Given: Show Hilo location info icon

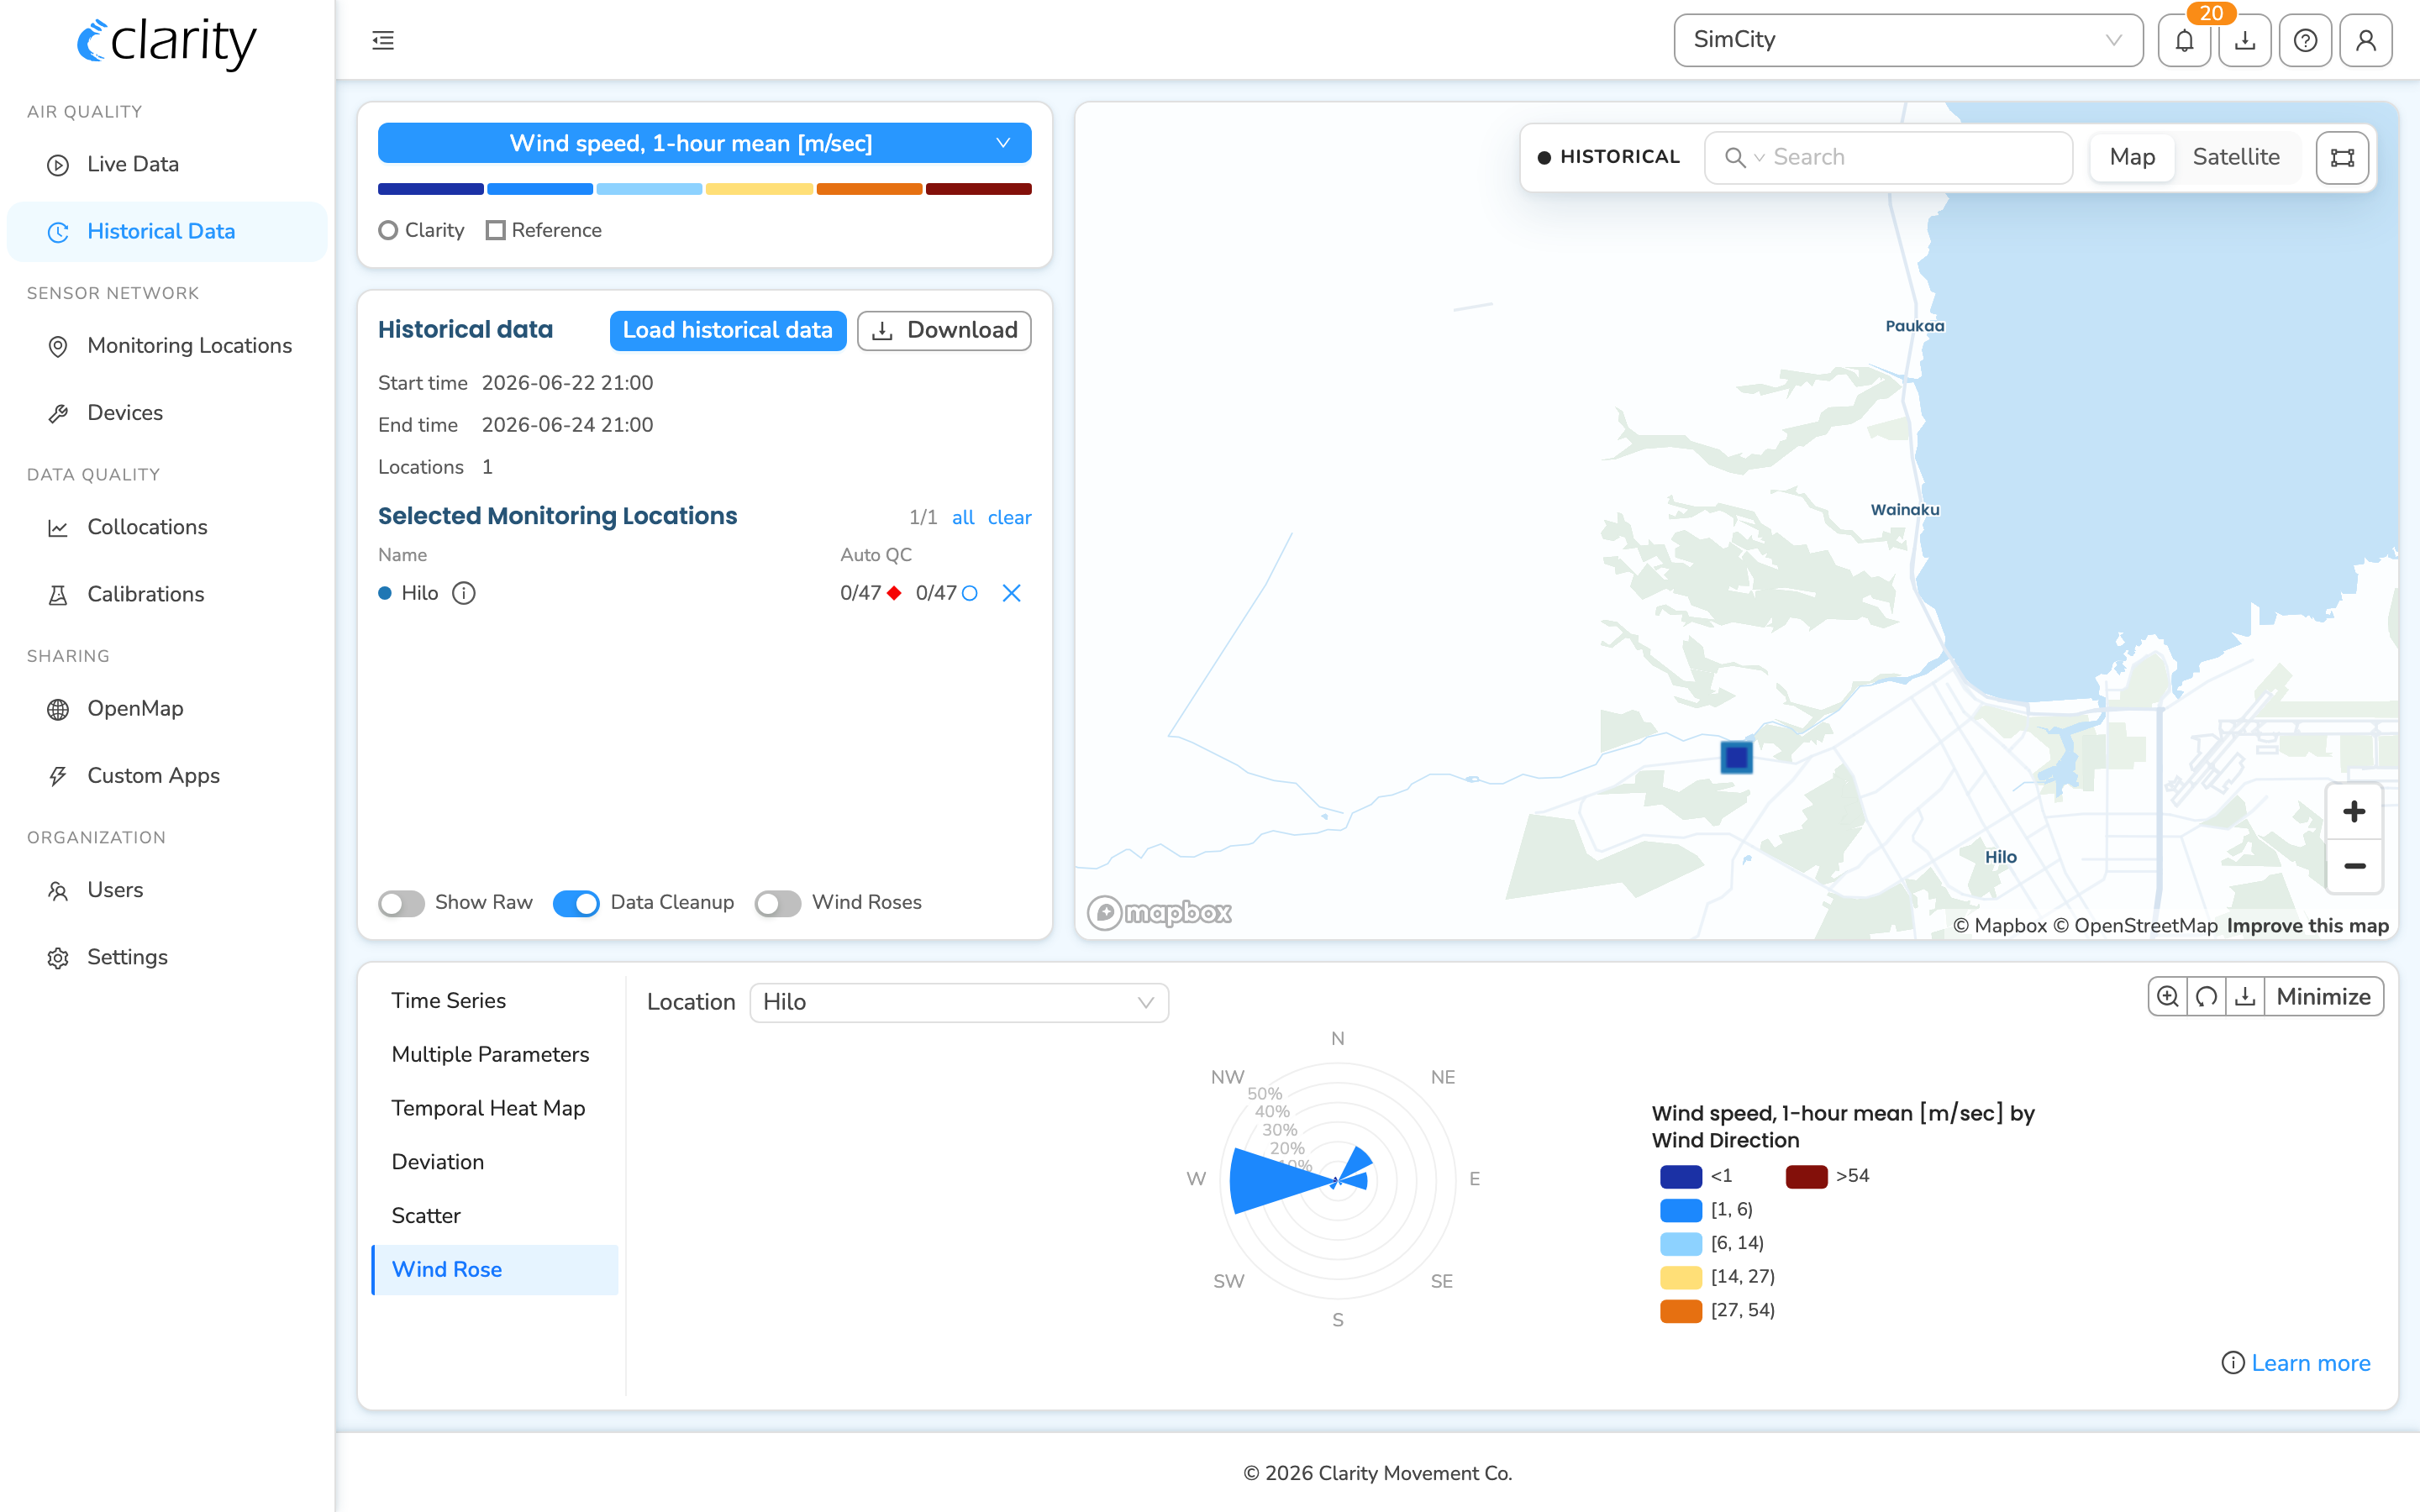Looking at the screenshot, I should [463, 593].
